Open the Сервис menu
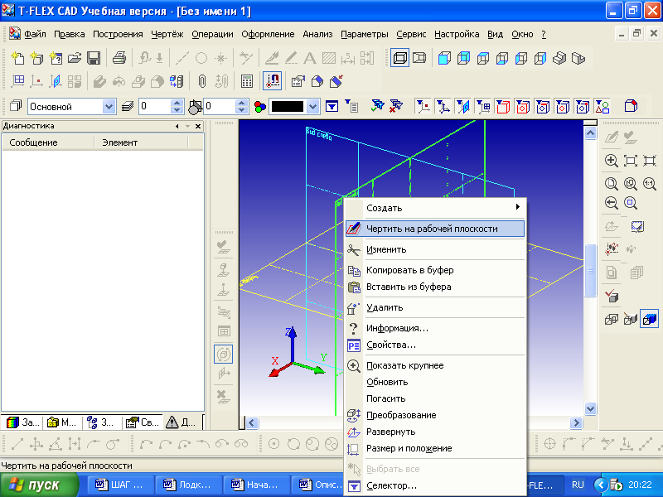 (x=411, y=34)
